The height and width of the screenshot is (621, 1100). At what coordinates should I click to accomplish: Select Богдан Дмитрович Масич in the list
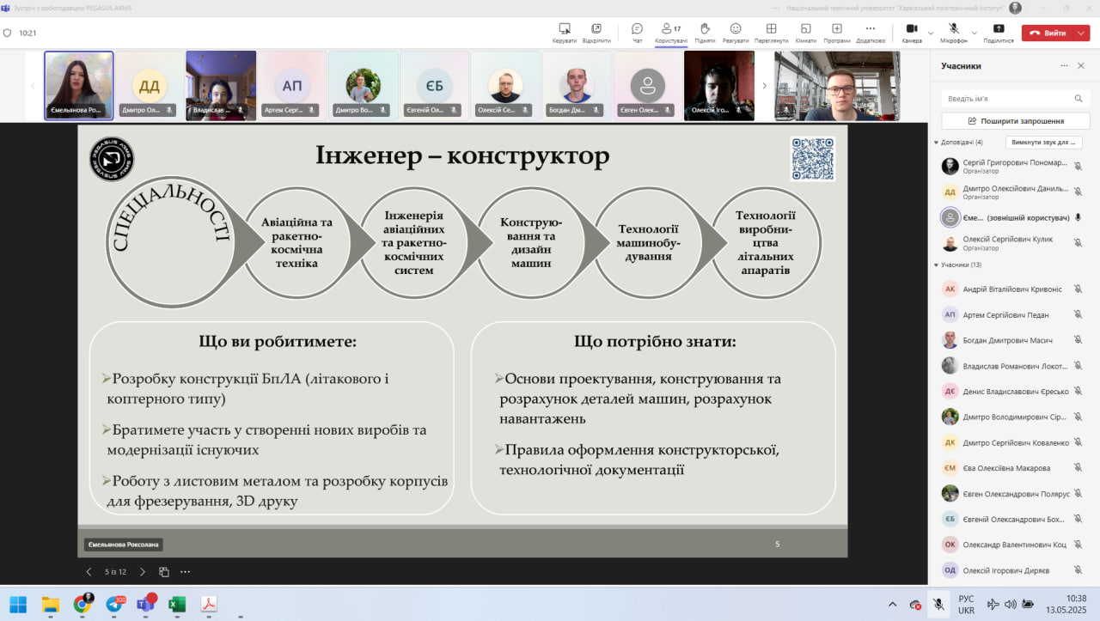[1015, 340]
